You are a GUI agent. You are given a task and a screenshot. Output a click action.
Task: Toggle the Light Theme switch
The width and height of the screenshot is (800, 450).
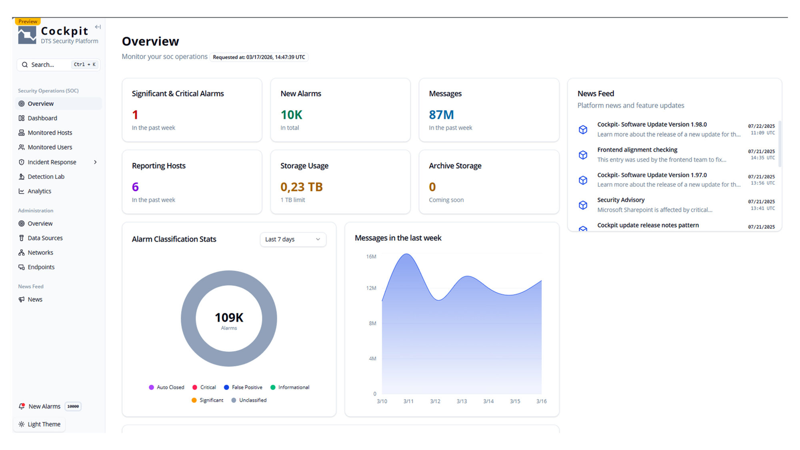point(40,424)
